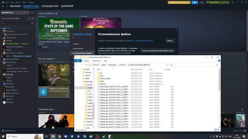Switch library to grid view icon

coord(32,13)
